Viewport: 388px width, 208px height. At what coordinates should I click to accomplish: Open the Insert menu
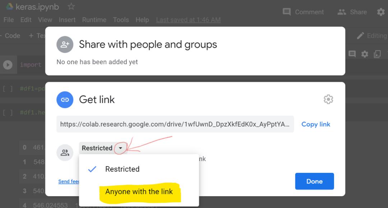click(67, 20)
